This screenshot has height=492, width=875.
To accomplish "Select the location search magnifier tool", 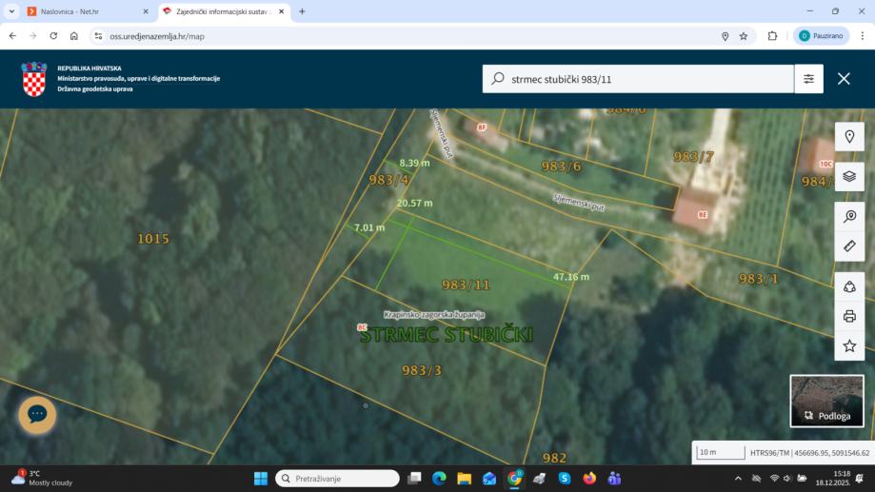I will coord(849,216).
